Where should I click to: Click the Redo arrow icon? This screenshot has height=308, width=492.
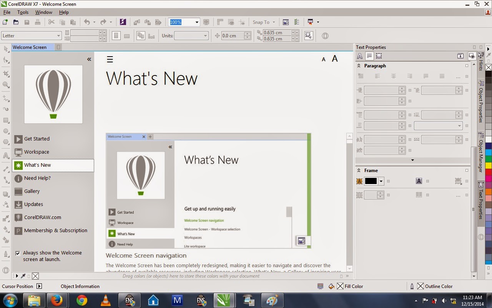[103, 22]
